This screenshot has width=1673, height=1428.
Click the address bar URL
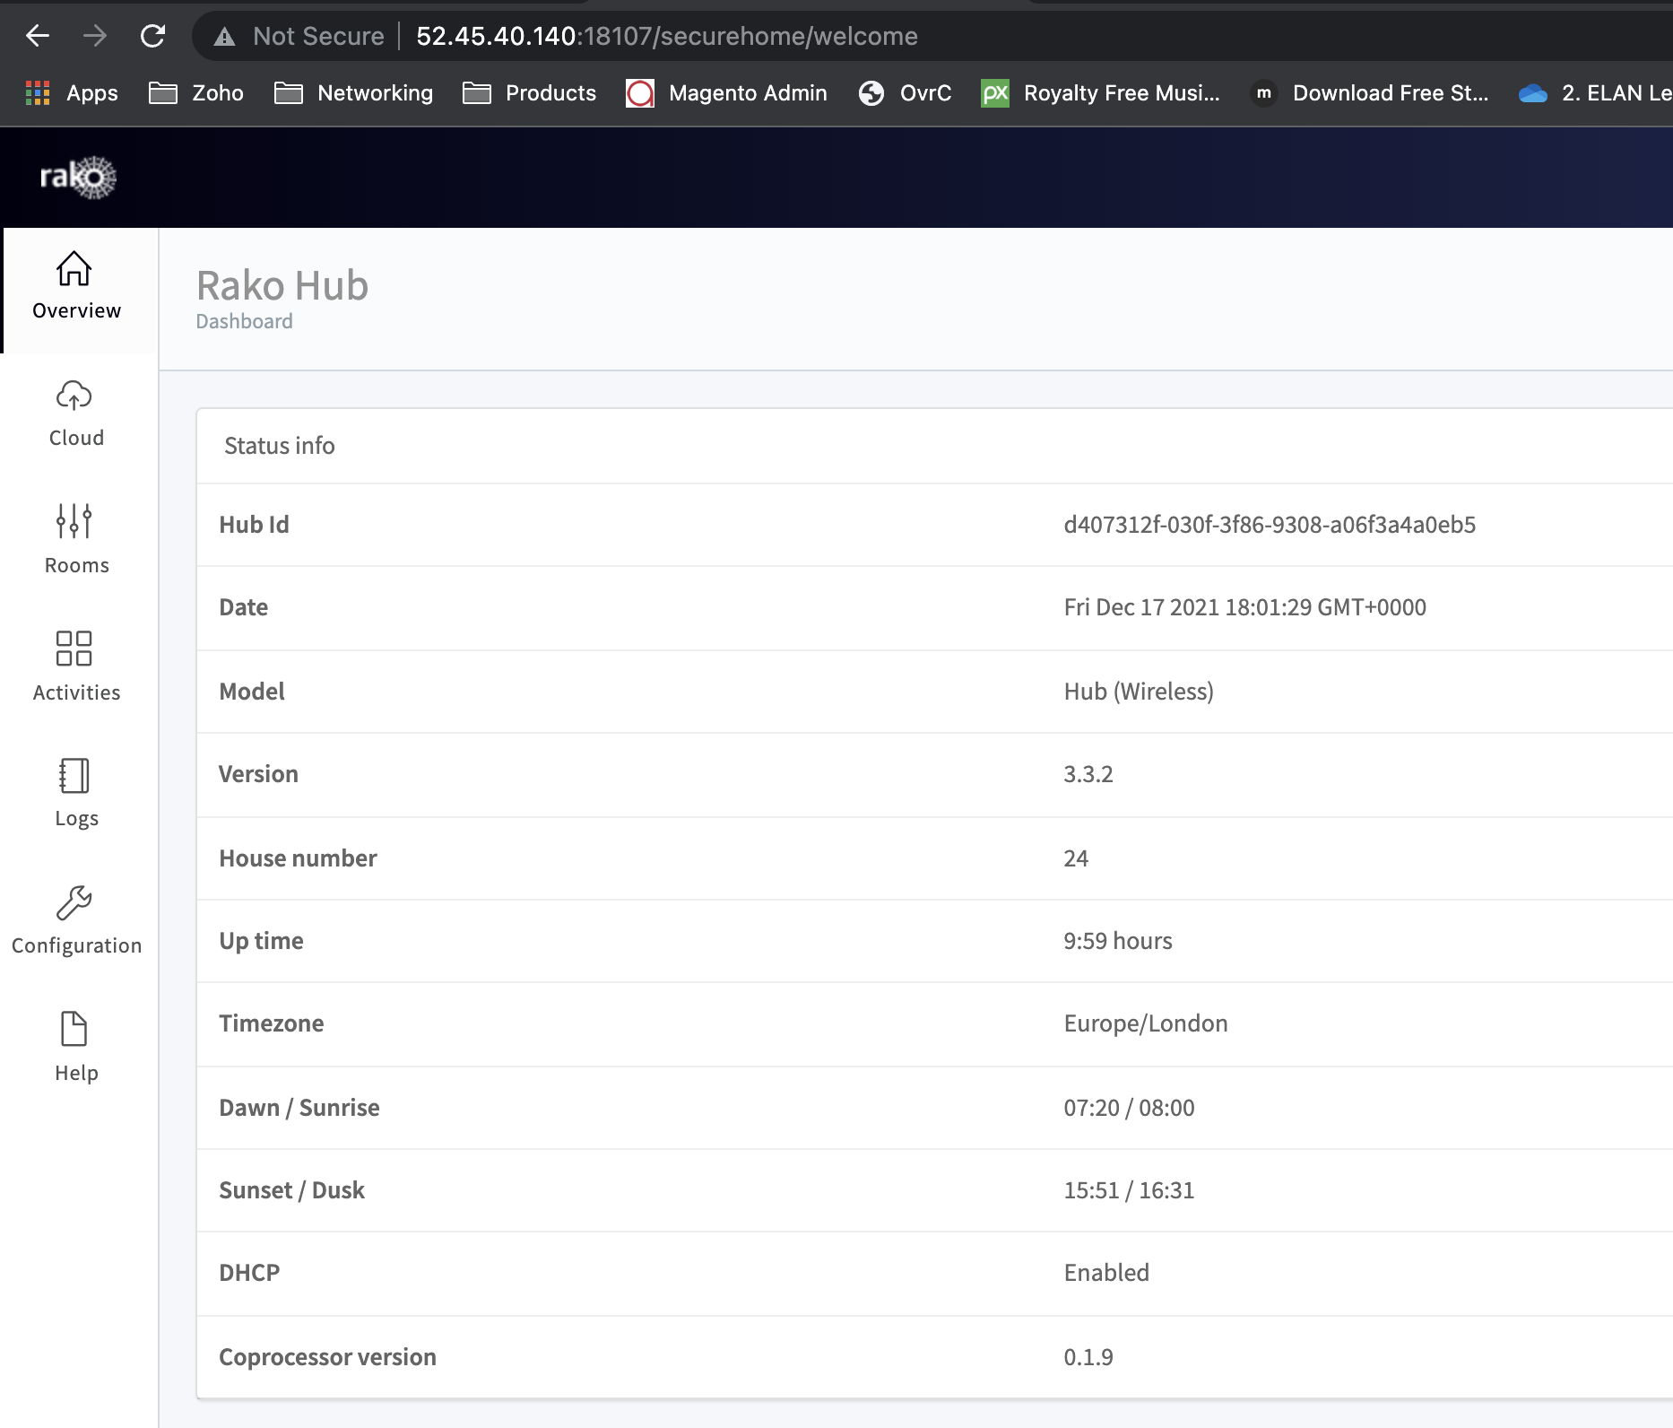pyautogui.click(x=667, y=36)
